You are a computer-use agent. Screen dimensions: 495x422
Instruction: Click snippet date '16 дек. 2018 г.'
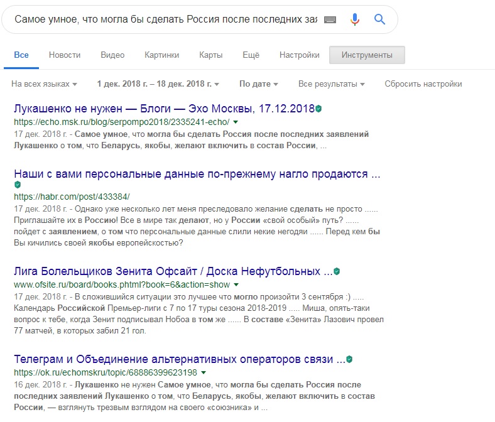pyautogui.click(x=40, y=385)
